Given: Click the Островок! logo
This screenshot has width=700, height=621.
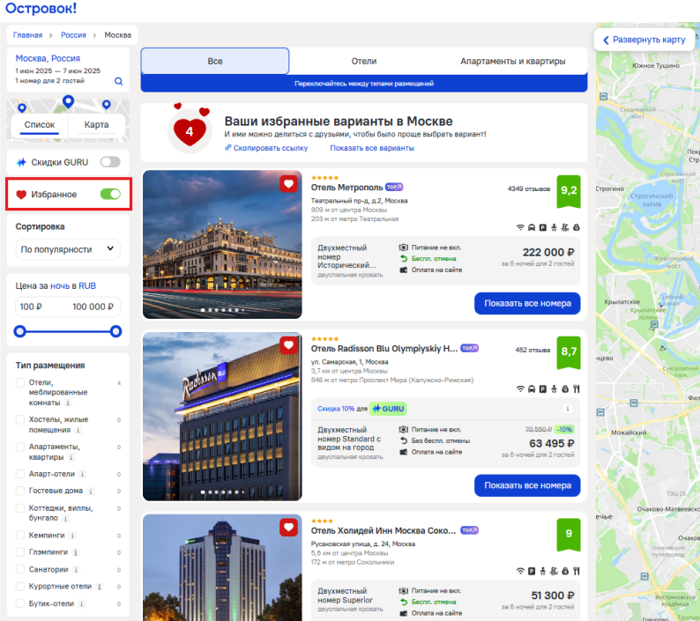Looking at the screenshot, I should [41, 8].
